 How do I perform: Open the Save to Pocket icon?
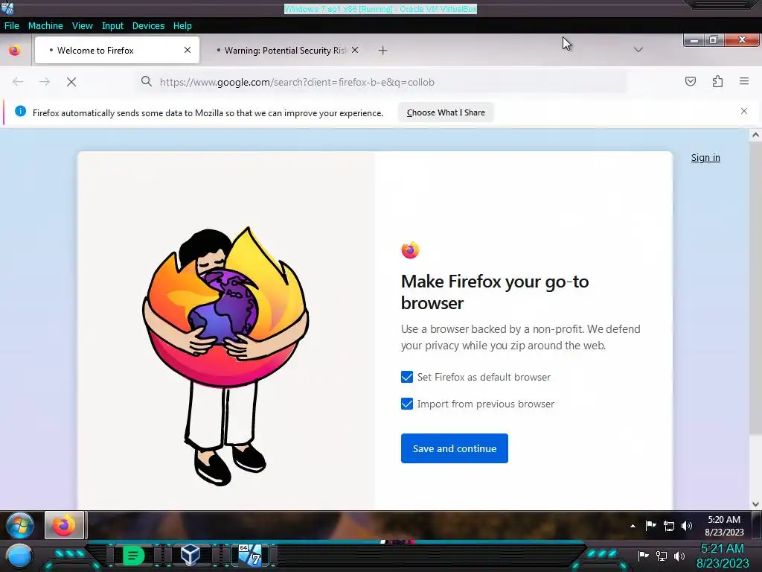[x=691, y=81]
